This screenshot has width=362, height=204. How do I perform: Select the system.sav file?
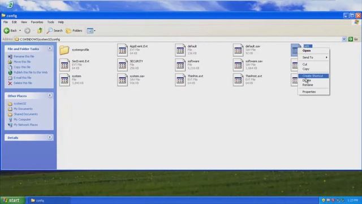(131, 79)
